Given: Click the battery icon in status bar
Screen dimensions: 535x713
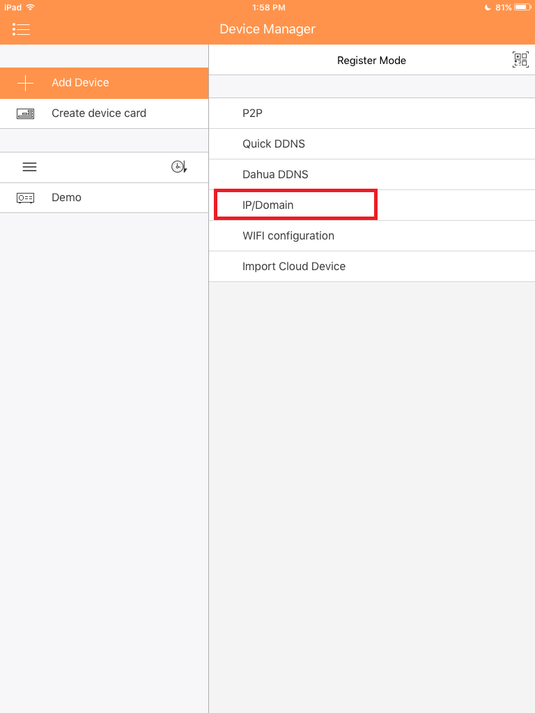Looking at the screenshot, I should [522, 7].
